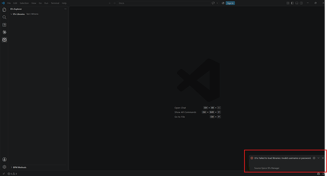Open the Accounts icon in activity bar
The image size is (327, 176).
(4, 159)
